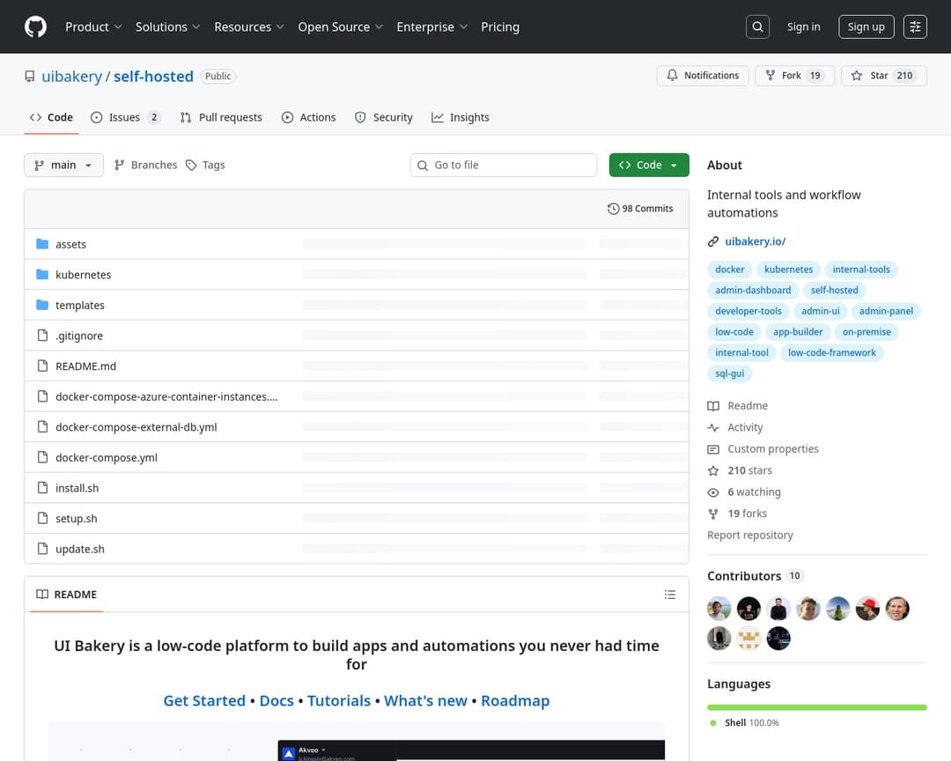This screenshot has width=951, height=761.
Task: Open the README outline list icon
Action: 670,595
